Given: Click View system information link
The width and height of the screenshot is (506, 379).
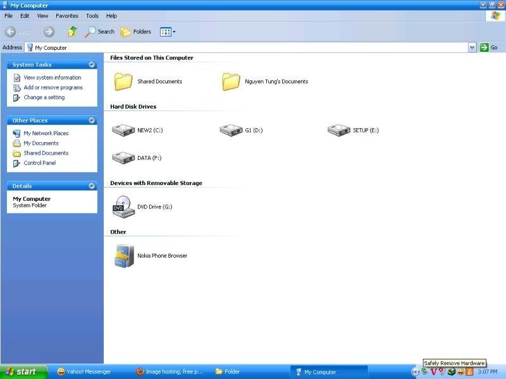Looking at the screenshot, I should [x=52, y=78].
